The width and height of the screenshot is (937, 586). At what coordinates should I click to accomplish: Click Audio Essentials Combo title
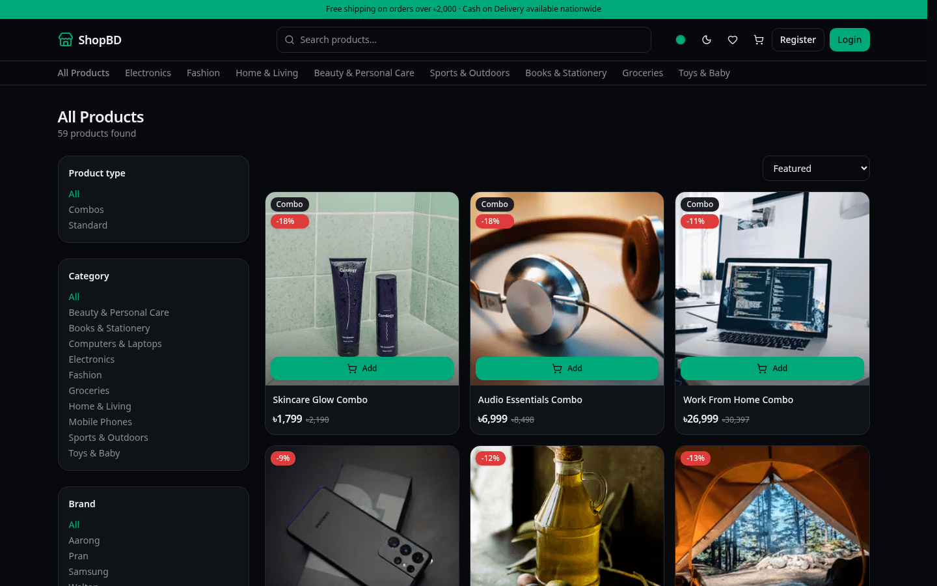[530, 400]
